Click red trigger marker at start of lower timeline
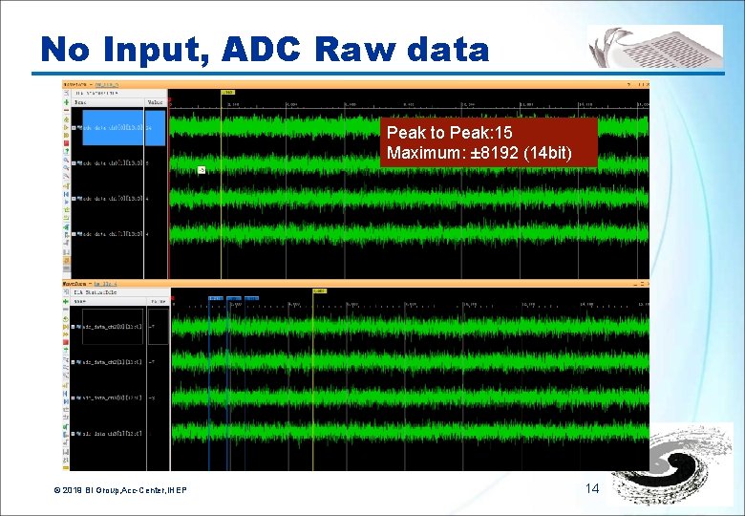745x516 pixels. (173, 298)
